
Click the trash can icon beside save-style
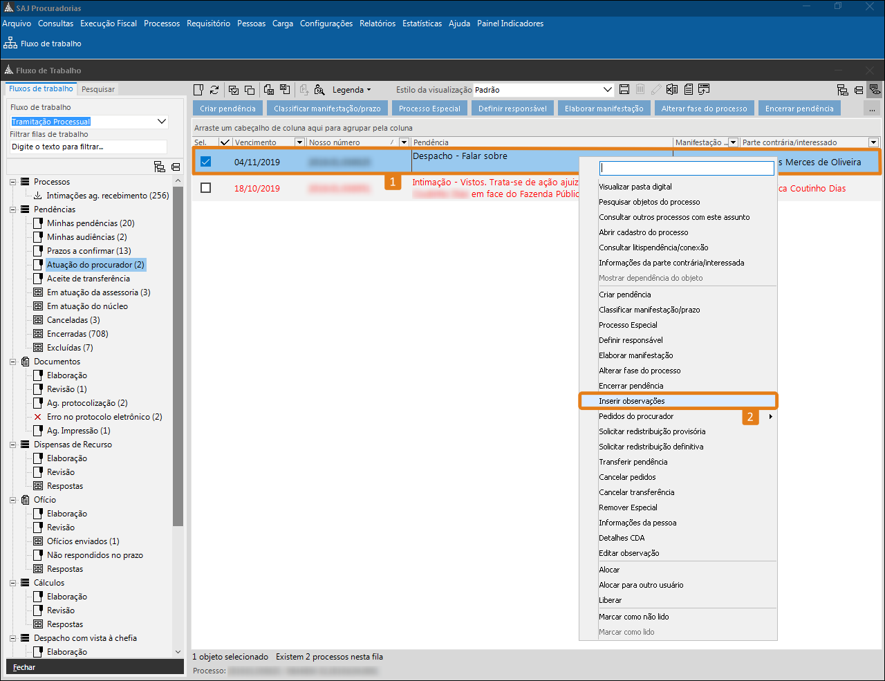640,89
